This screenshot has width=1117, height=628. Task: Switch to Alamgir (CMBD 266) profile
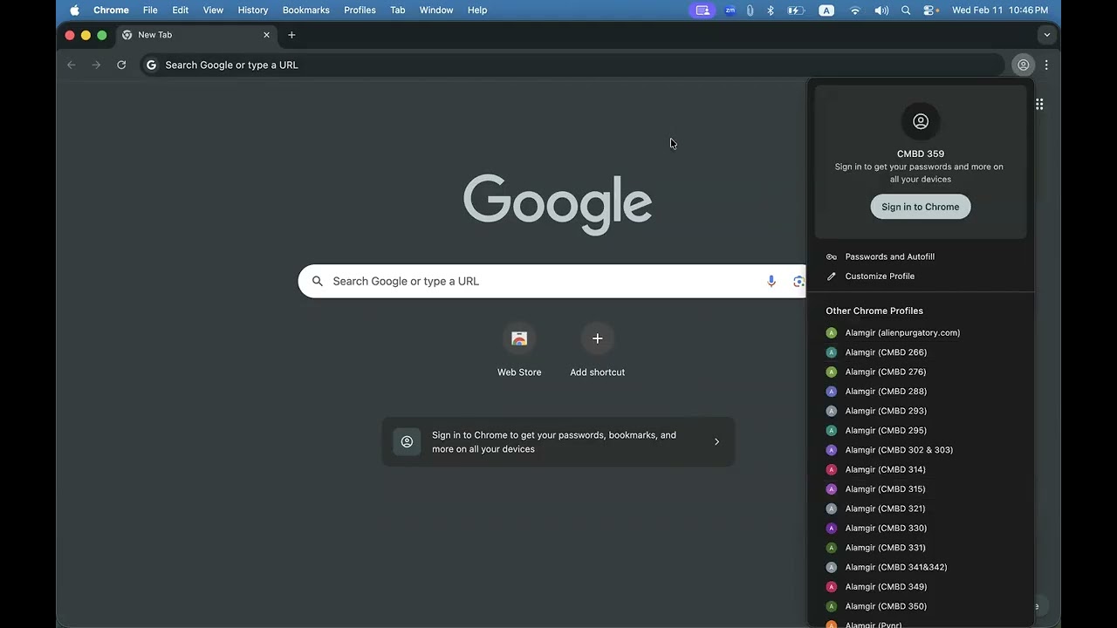[921, 352]
